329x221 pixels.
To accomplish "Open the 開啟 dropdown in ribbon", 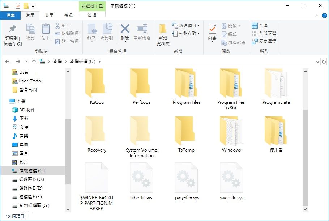I will pyautogui.click(x=231, y=26).
